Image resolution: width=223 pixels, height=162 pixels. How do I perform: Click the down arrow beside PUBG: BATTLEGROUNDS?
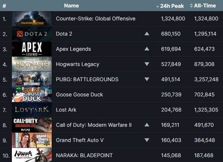(x=147, y=79)
